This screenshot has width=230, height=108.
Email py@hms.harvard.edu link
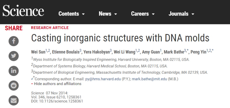[x=103, y=79]
